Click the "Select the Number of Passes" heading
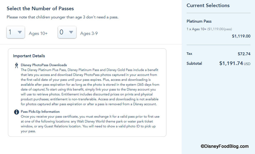This screenshot has width=255, height=154. click(40, 8)
